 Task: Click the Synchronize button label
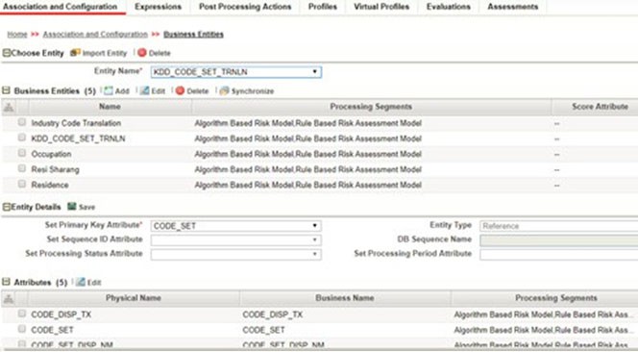253,91
